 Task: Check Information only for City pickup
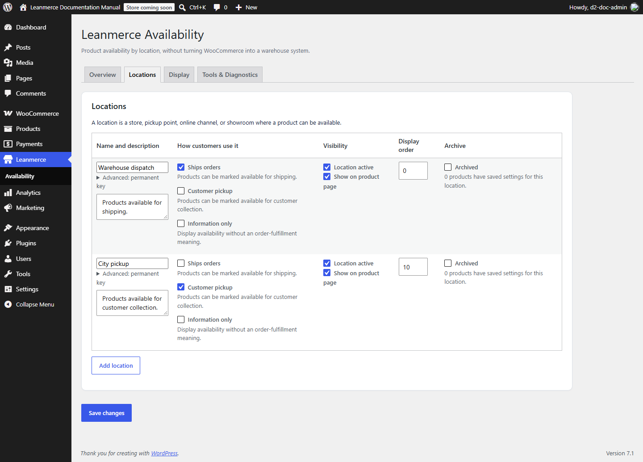pyautogui.click(x=181, y=319)
